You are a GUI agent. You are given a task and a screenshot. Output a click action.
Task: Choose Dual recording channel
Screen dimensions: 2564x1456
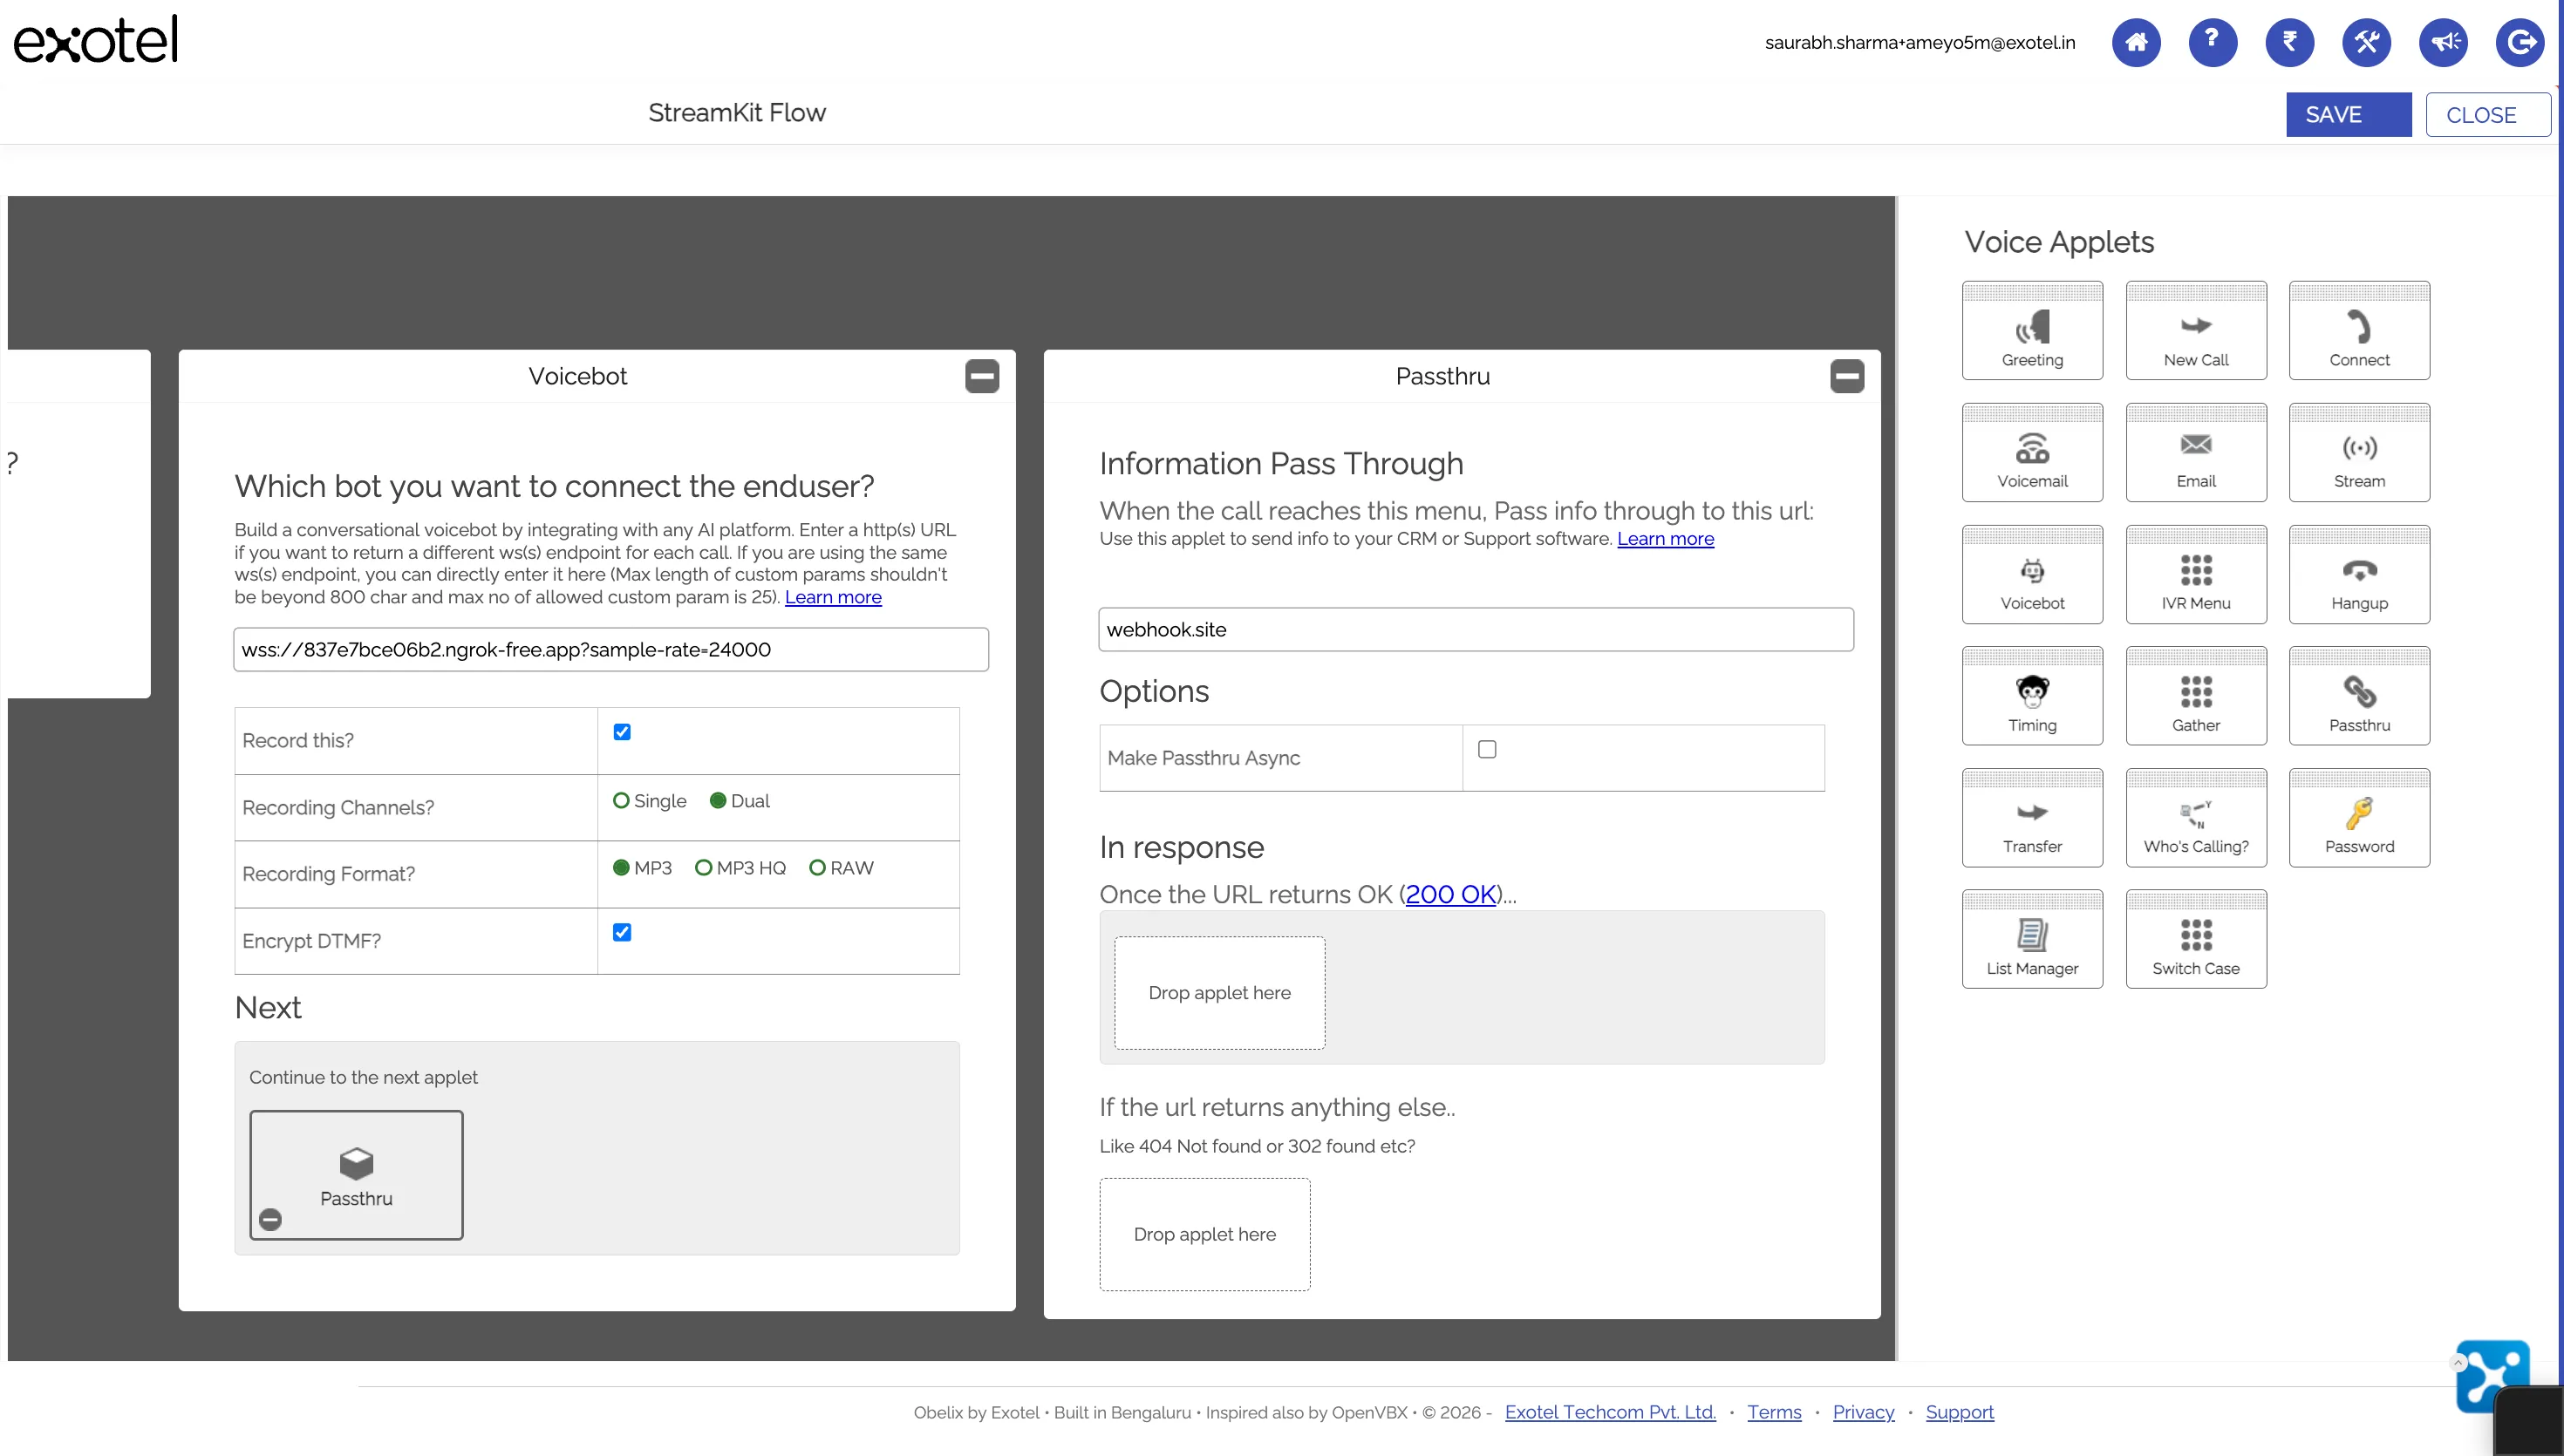[717, 800]
